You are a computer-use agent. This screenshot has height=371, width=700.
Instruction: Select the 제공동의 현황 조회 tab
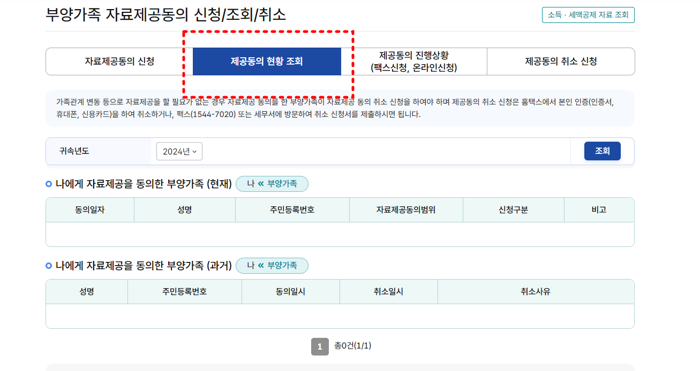(x=267, y=61)
